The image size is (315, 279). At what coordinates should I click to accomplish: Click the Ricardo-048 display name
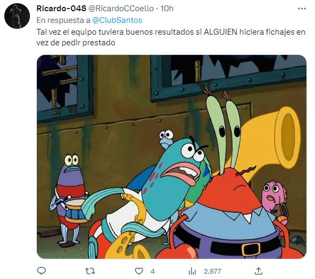[x=62, y=9]
